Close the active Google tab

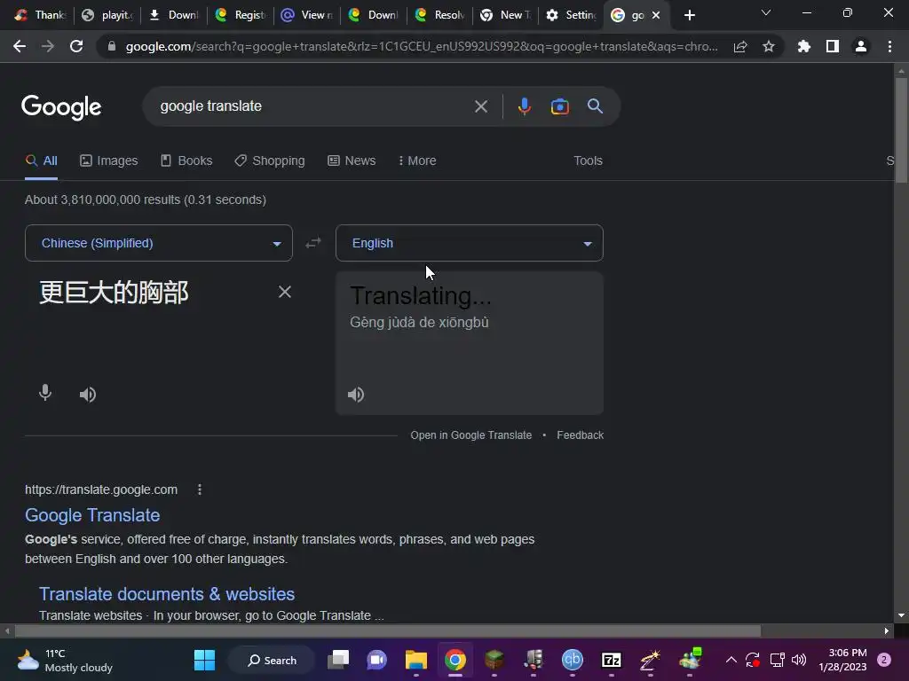click(x=656, y=15)
